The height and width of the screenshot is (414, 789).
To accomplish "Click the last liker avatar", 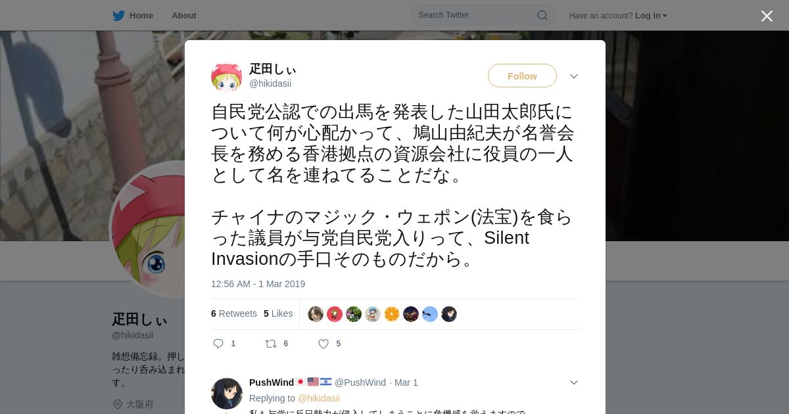I will (449, 314).
